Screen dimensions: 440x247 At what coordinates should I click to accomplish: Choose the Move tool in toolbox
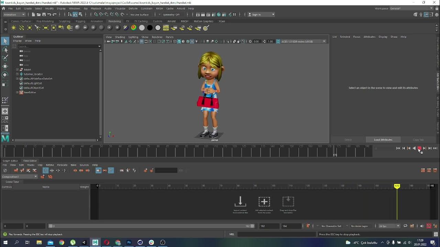click(5, 66)
